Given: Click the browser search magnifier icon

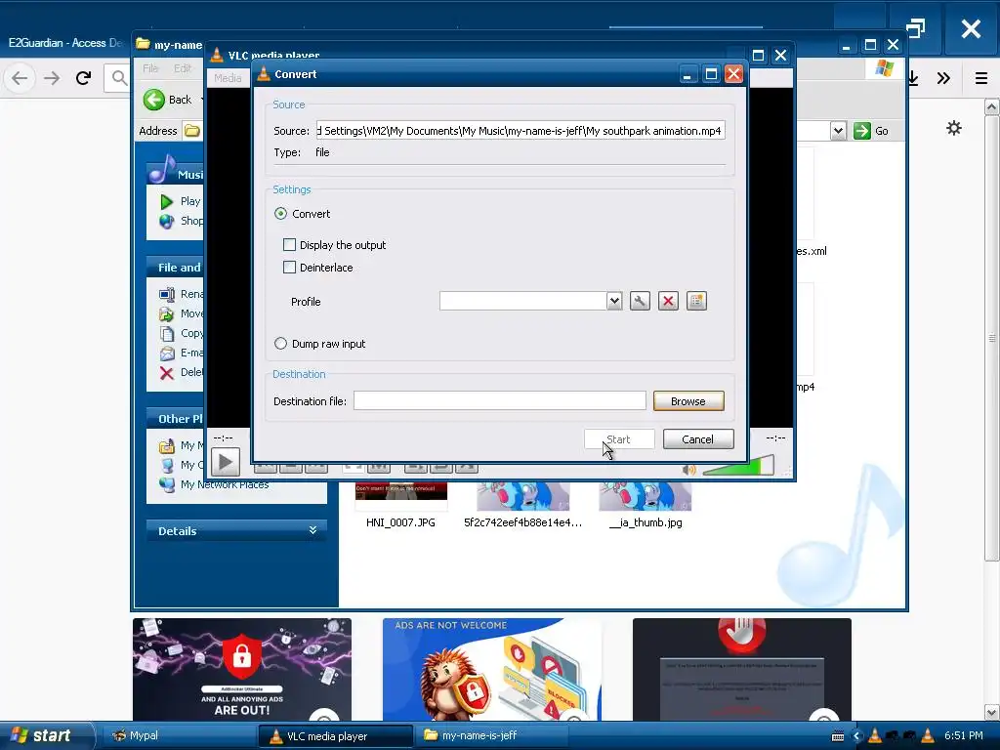Looking at the screenshot, I should [118, 78].
